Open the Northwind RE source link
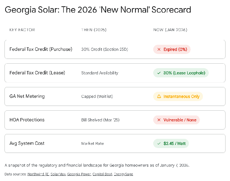 click(x=38, y=174)
